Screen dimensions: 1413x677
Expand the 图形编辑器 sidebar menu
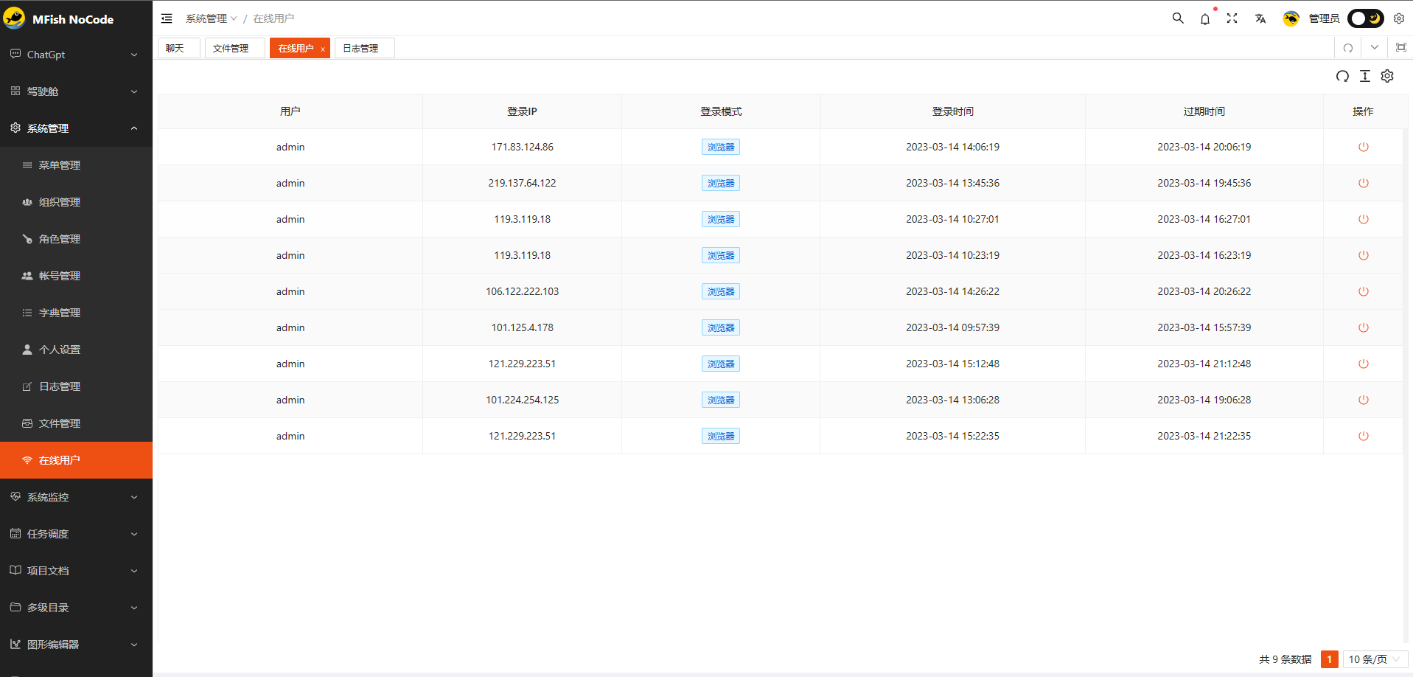(x=76, y=645)
